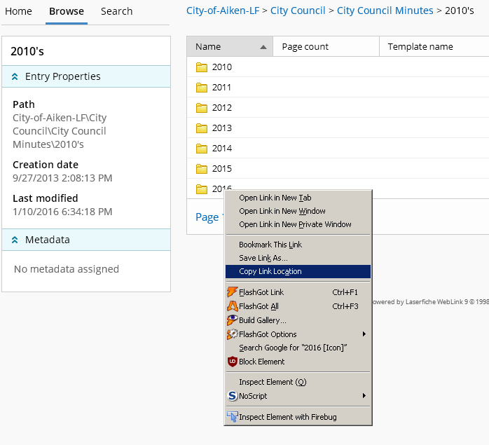Go to the Home tab
489x445 pixels.
click(x=18, y=11)
